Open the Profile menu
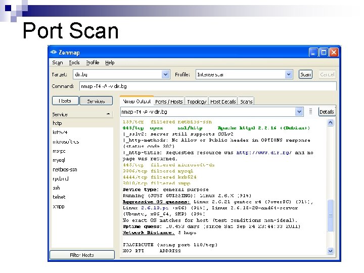 coord(93,63)
